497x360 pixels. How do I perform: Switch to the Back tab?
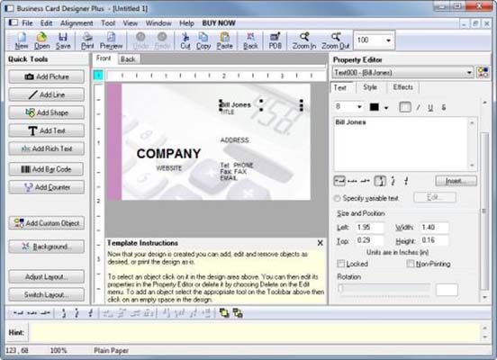tap(129, 58)
